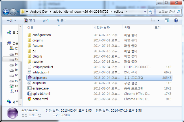The width and height of the screenshot is (184, 122).
Task: Select the network item in navigation pane
Action: (12, 102)
